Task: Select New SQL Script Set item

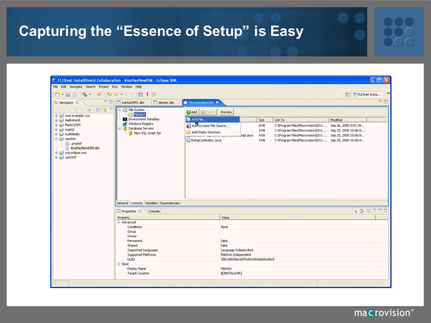Action: coord(145,133)
